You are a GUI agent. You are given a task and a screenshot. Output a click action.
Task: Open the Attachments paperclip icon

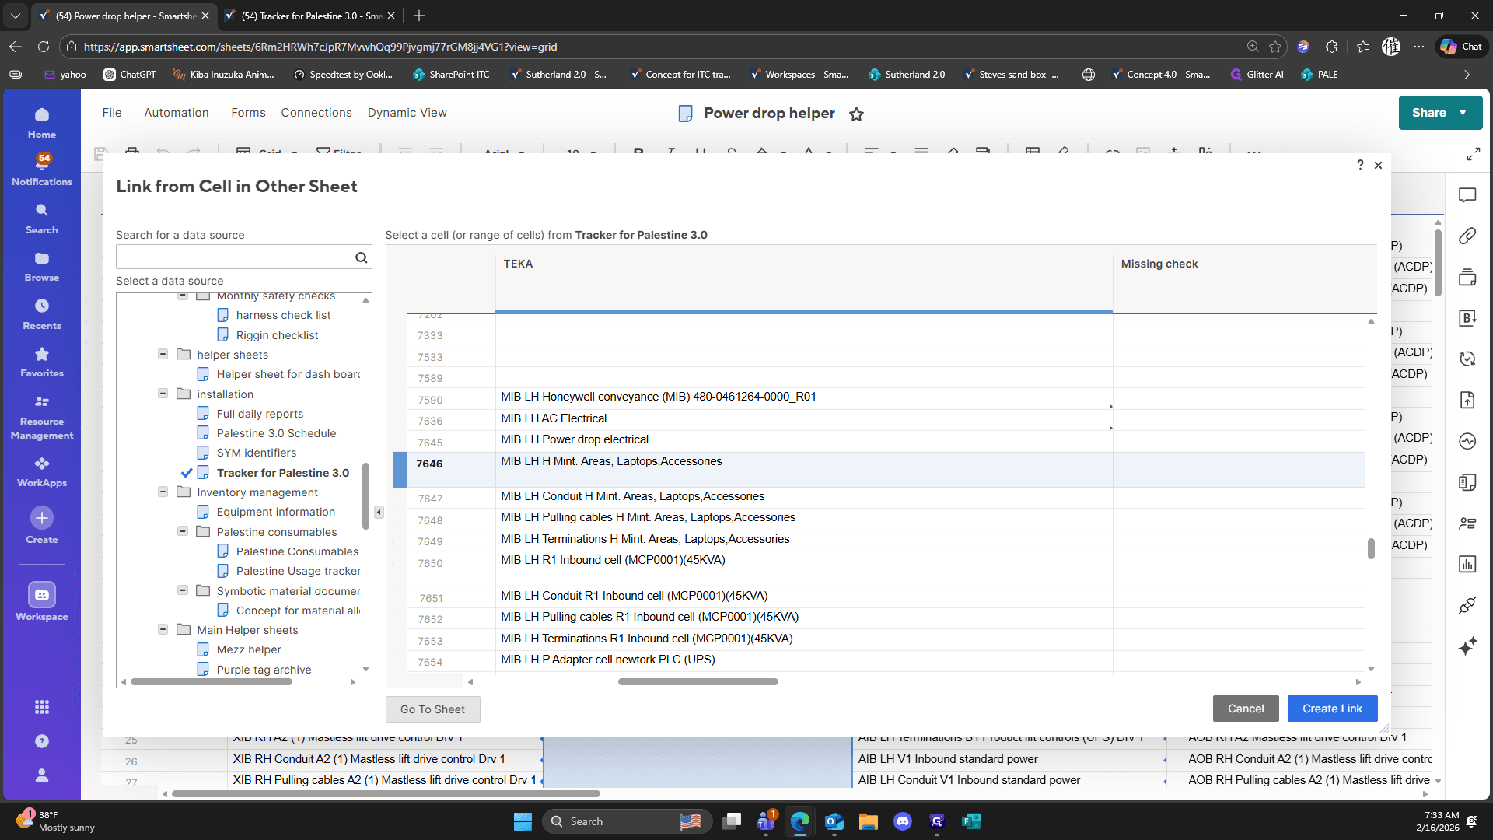1467,236
